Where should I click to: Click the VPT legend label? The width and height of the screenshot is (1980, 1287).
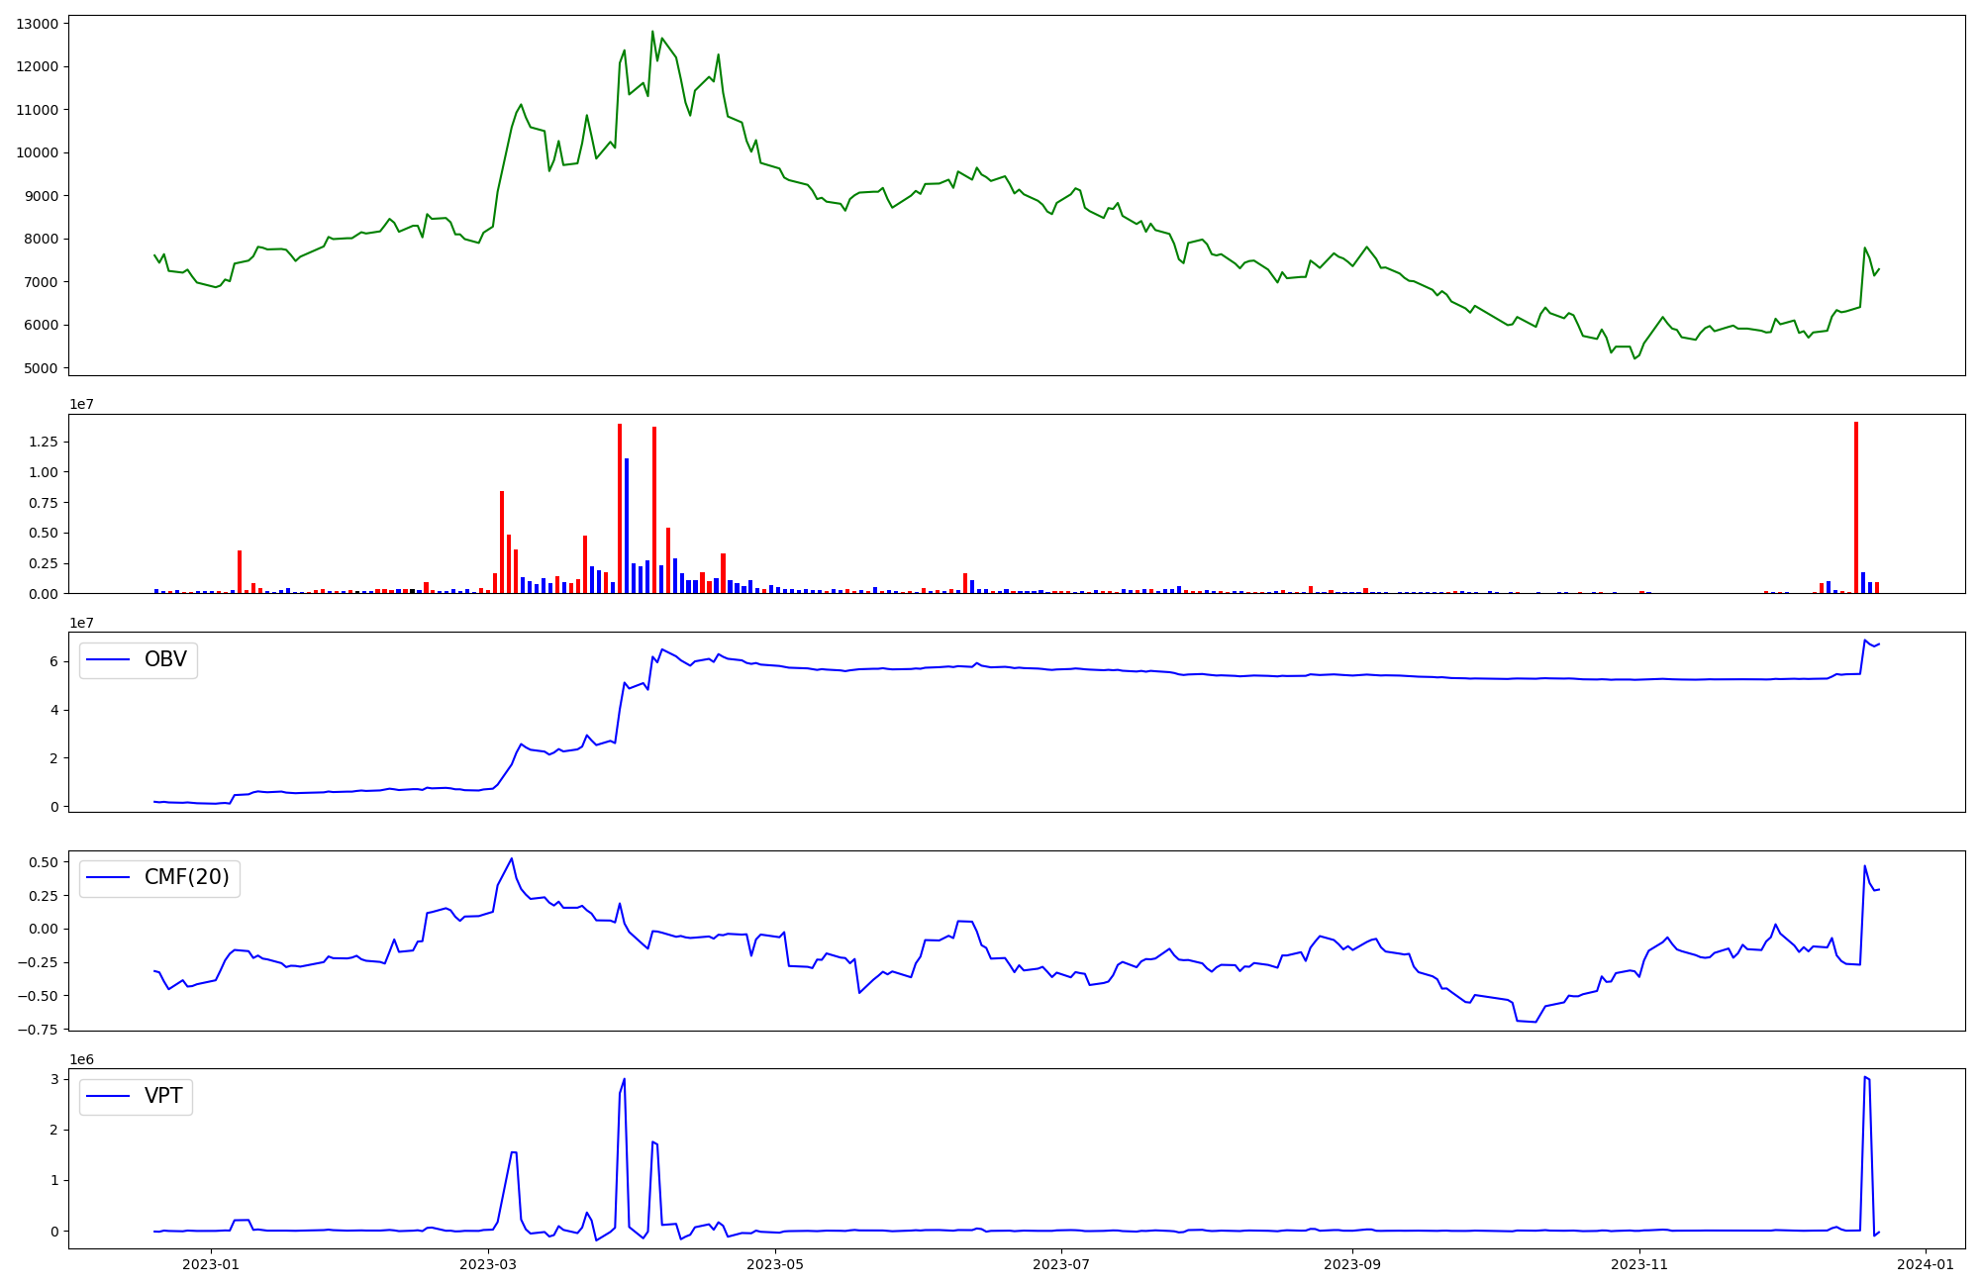pos(163,1096)
